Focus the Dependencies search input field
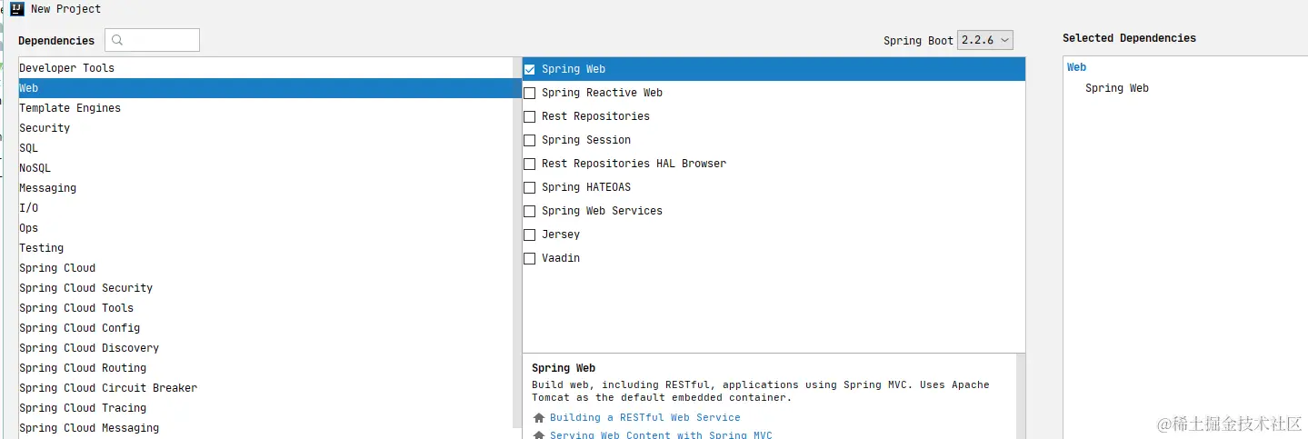Viewport: 1308px width, 439px height. click(x=161, y=40)
